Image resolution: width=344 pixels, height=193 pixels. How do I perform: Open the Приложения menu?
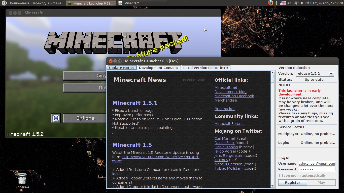(x=19, y=3)
